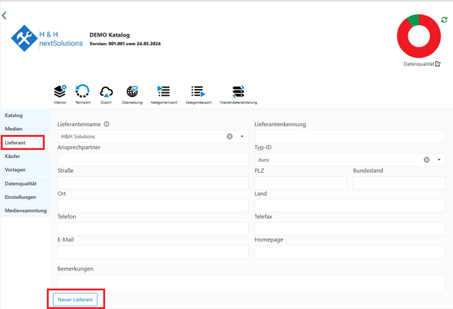The height and width of the screenshot is (309, 453).
Task: Click the data quality donut chart
Action: click(419, 36)
